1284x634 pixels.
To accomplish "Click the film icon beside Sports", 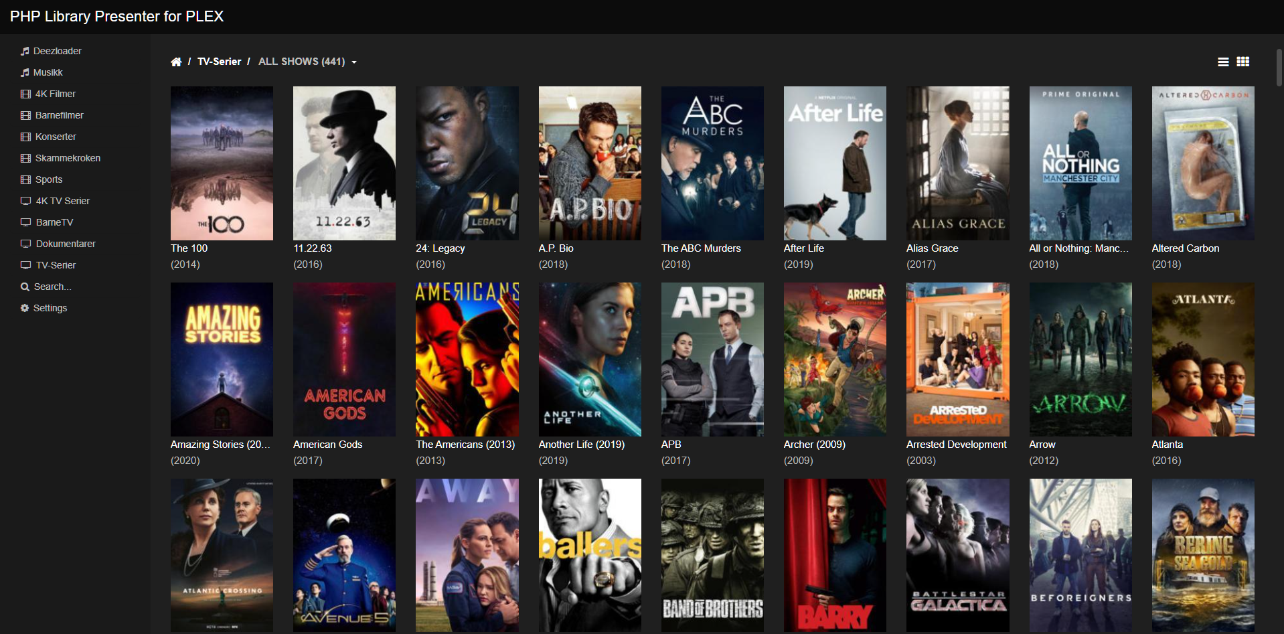I will click(25, 179).
